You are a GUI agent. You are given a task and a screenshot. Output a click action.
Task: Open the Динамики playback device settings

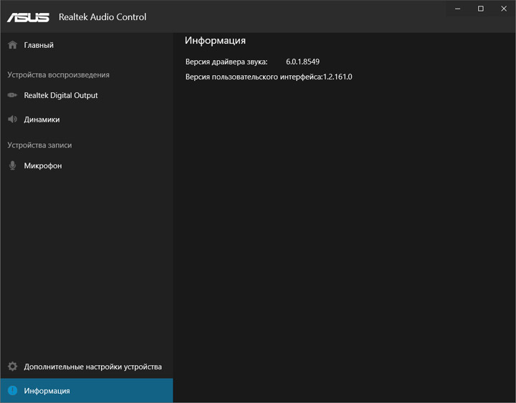(42, 120)
